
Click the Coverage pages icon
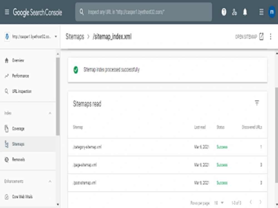[7, 129]
